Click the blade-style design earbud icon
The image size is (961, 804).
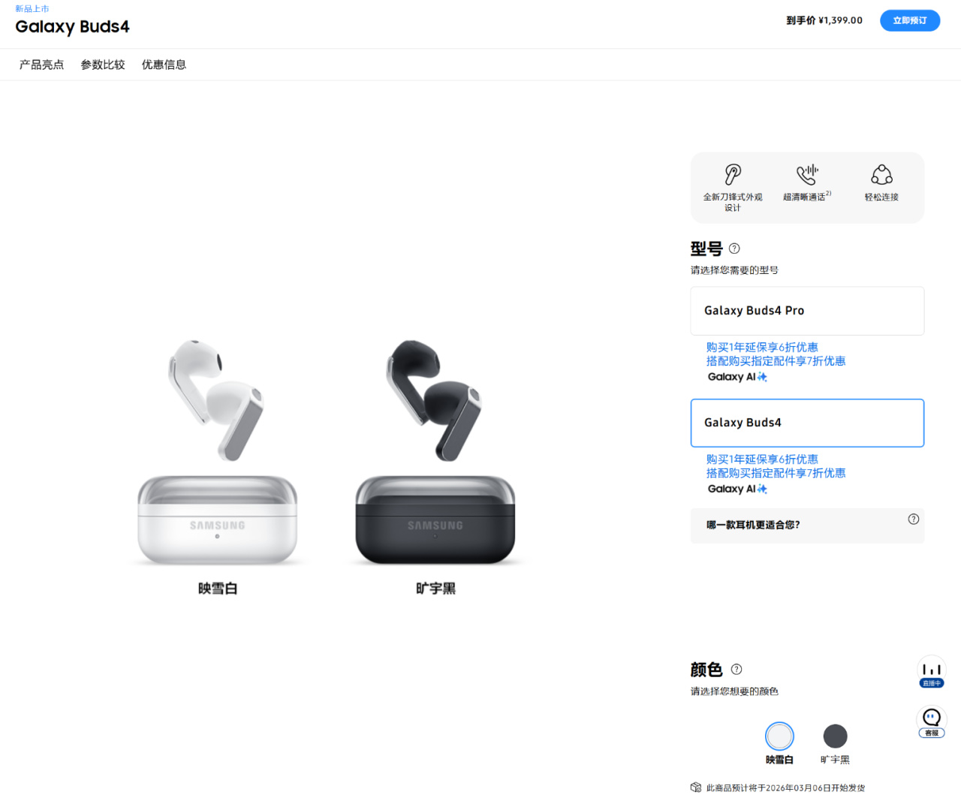(733, 174)
